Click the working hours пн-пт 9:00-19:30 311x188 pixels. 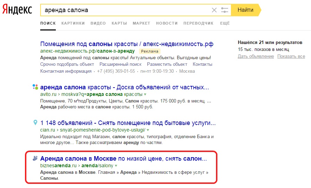pos(157,71)
